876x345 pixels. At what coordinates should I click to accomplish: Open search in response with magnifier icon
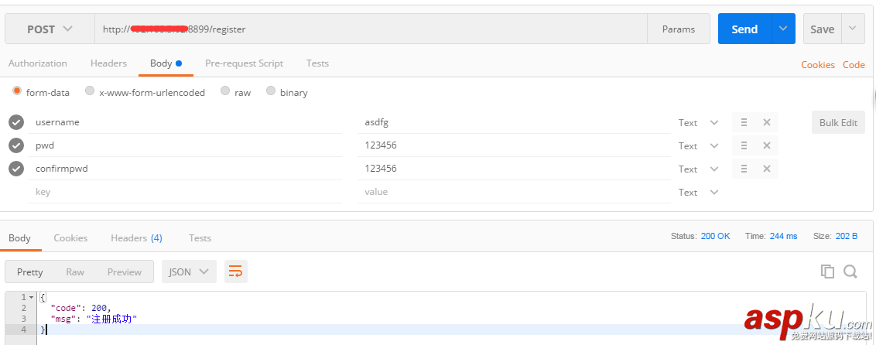tap(850, 272)
